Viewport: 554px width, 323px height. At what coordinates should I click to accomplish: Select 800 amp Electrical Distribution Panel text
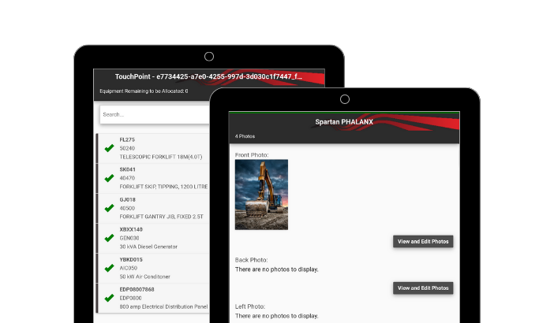163,306
